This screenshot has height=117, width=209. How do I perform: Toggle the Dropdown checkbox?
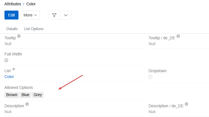tap(151, 77)
